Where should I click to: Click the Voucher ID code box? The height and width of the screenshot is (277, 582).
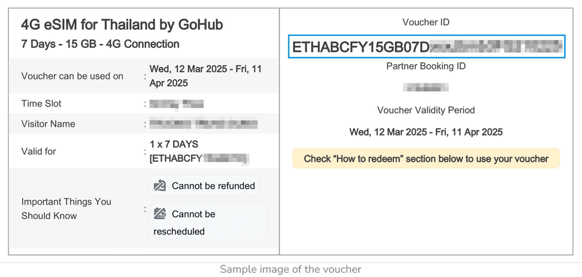pyautogui.click(x=426, y=47)
